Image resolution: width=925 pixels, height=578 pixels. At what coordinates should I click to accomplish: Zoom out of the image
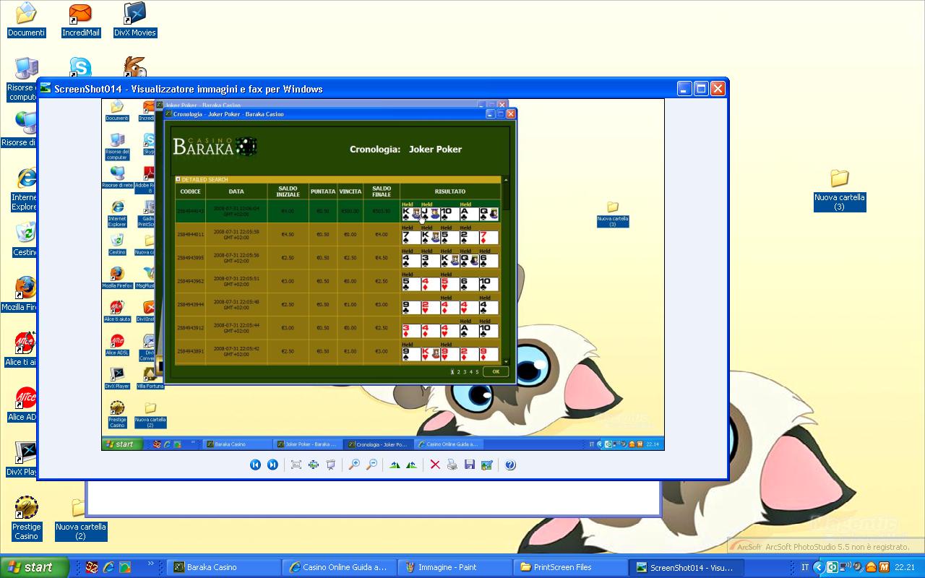pos(371,465)
